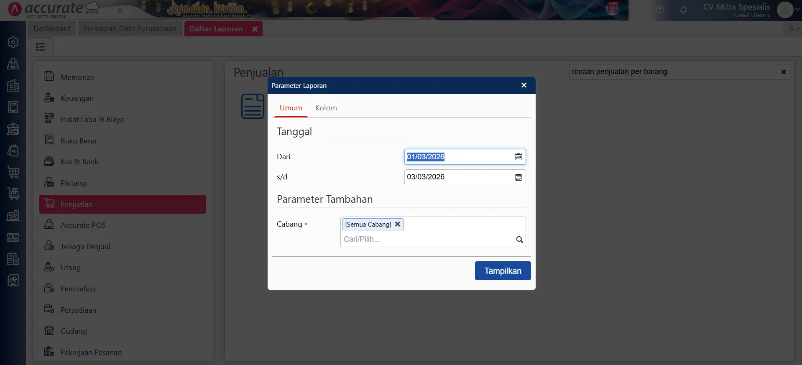Select the Piutang report category
The width and height of the screenshot is (802, 365).
pos(123,183)
